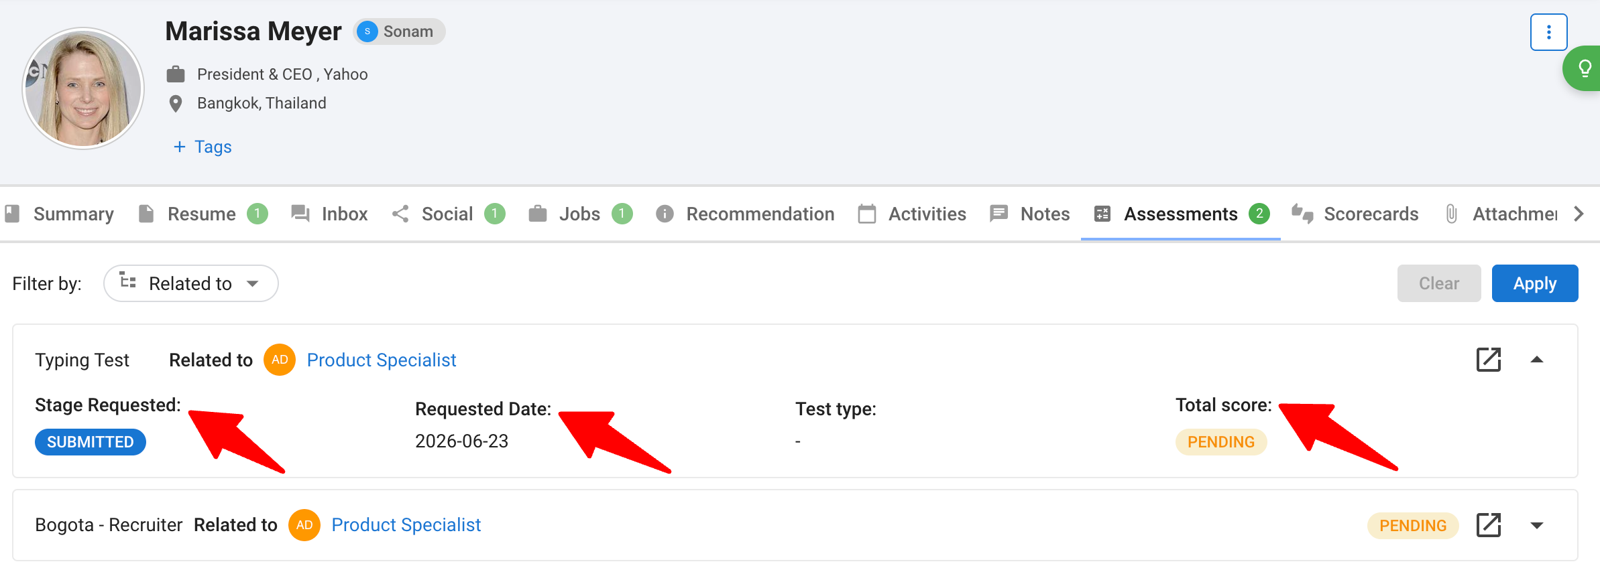The height and width of the screenshot is (572, 1600).
Task: Go to the Jobs tab
Action: point(580,214)
